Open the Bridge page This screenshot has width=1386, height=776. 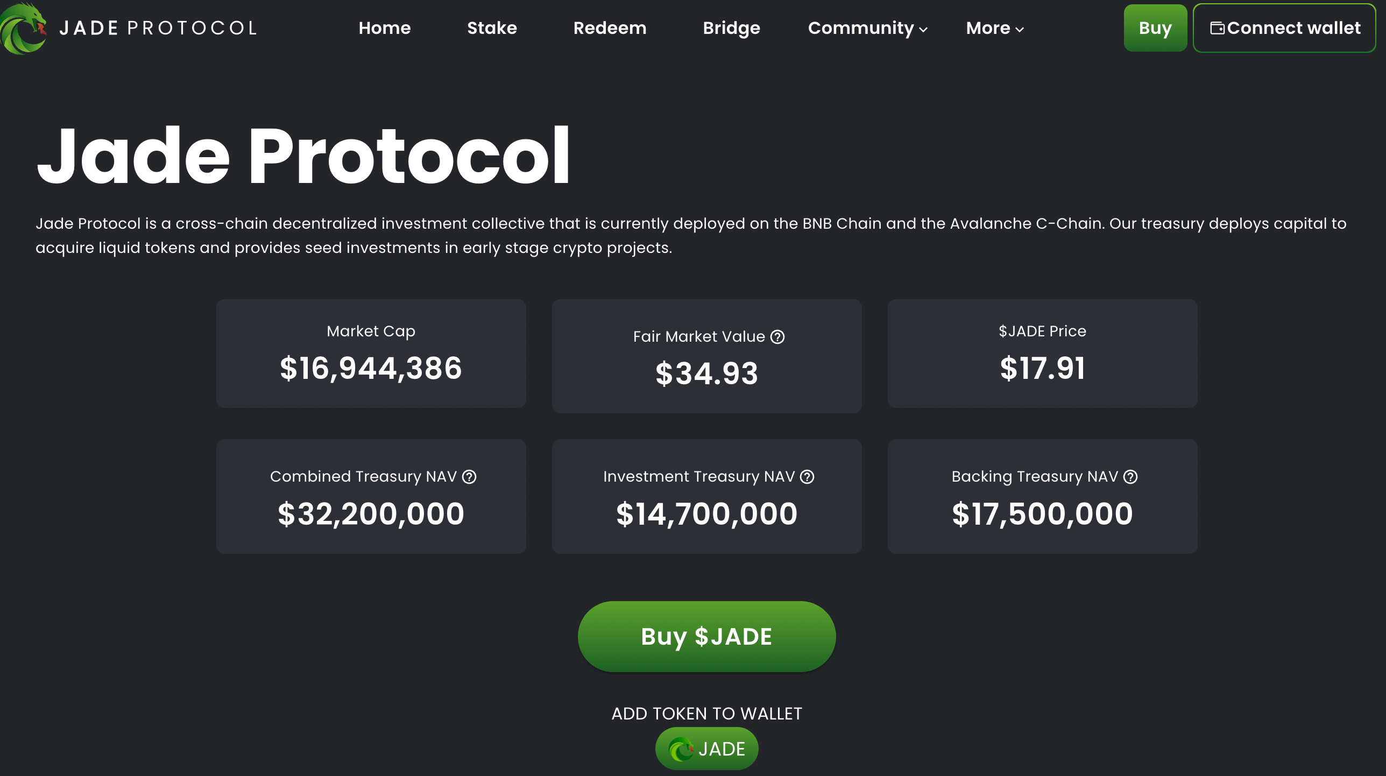point(731,28)
